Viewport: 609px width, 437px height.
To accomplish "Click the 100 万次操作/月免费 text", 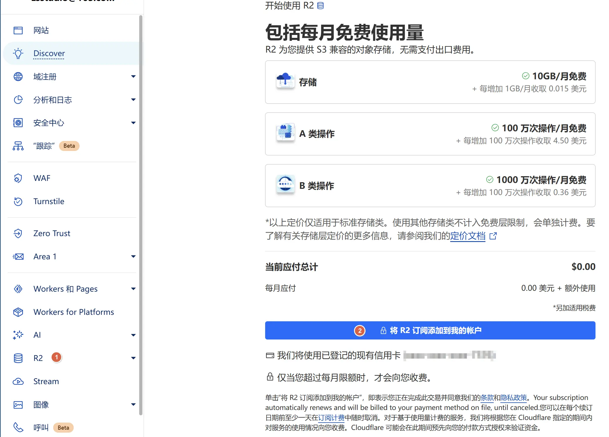I will (544, 128).
